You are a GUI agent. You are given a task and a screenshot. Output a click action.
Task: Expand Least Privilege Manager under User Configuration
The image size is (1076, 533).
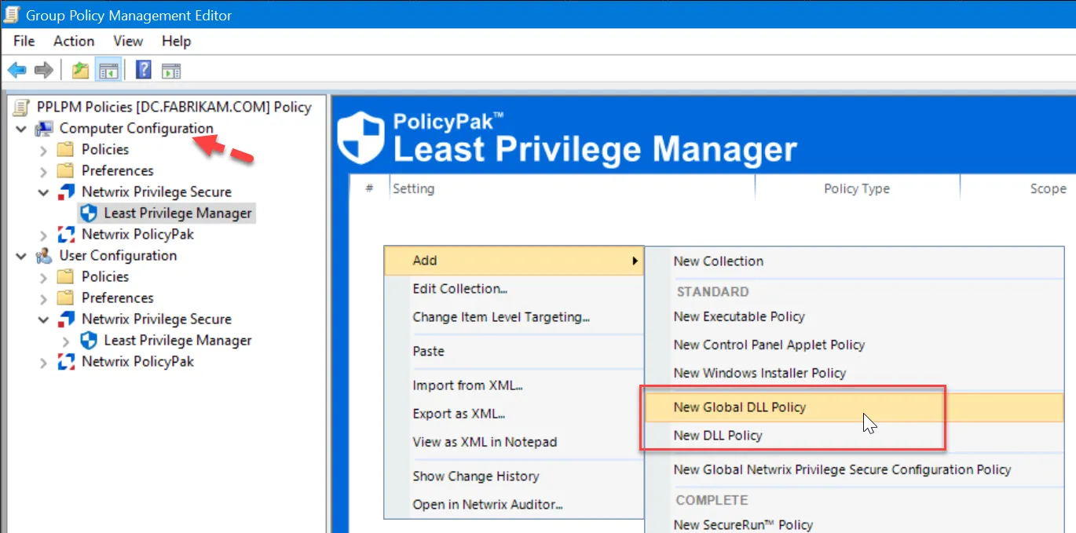[66, 340]
